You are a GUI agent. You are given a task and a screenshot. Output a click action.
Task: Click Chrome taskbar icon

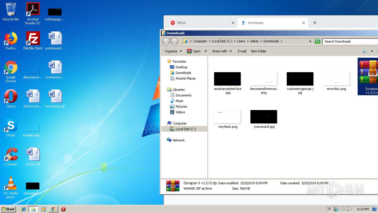click(x=53, y=209)
